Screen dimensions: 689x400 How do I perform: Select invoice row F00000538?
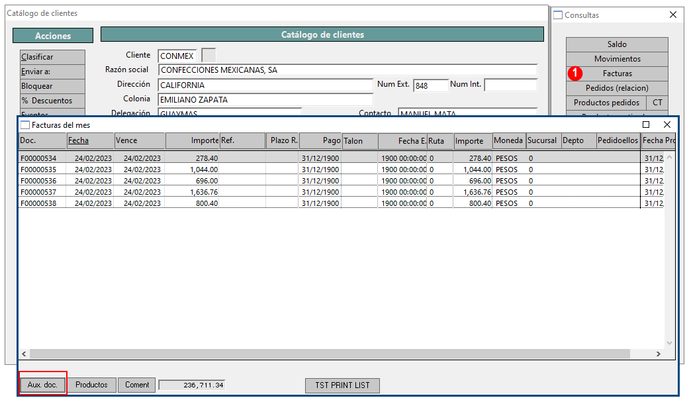tap(341, 203)
